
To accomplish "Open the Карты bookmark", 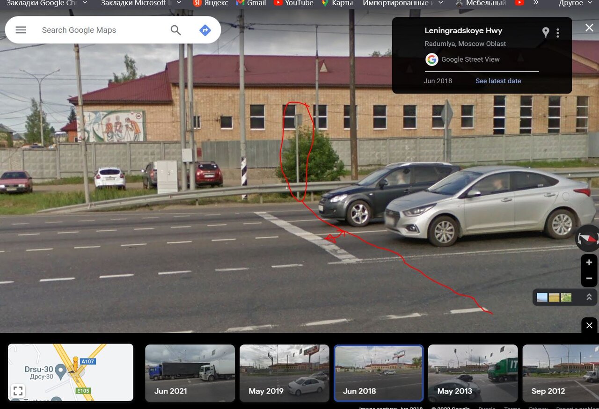I will tap(337, 3).
